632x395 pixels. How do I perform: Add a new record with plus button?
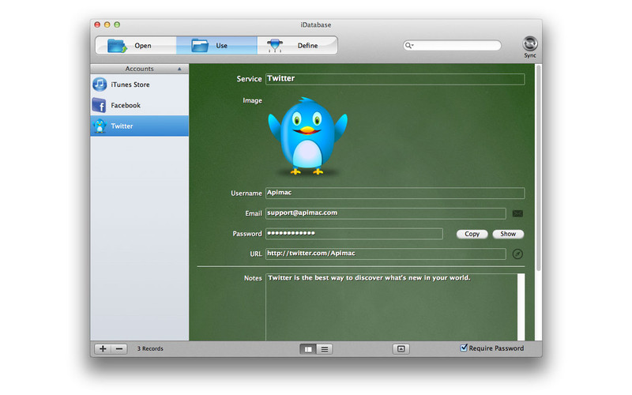point(103,348)
